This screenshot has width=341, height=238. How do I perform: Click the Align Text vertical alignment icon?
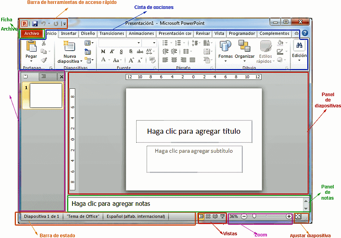click(x=206, y=52)
